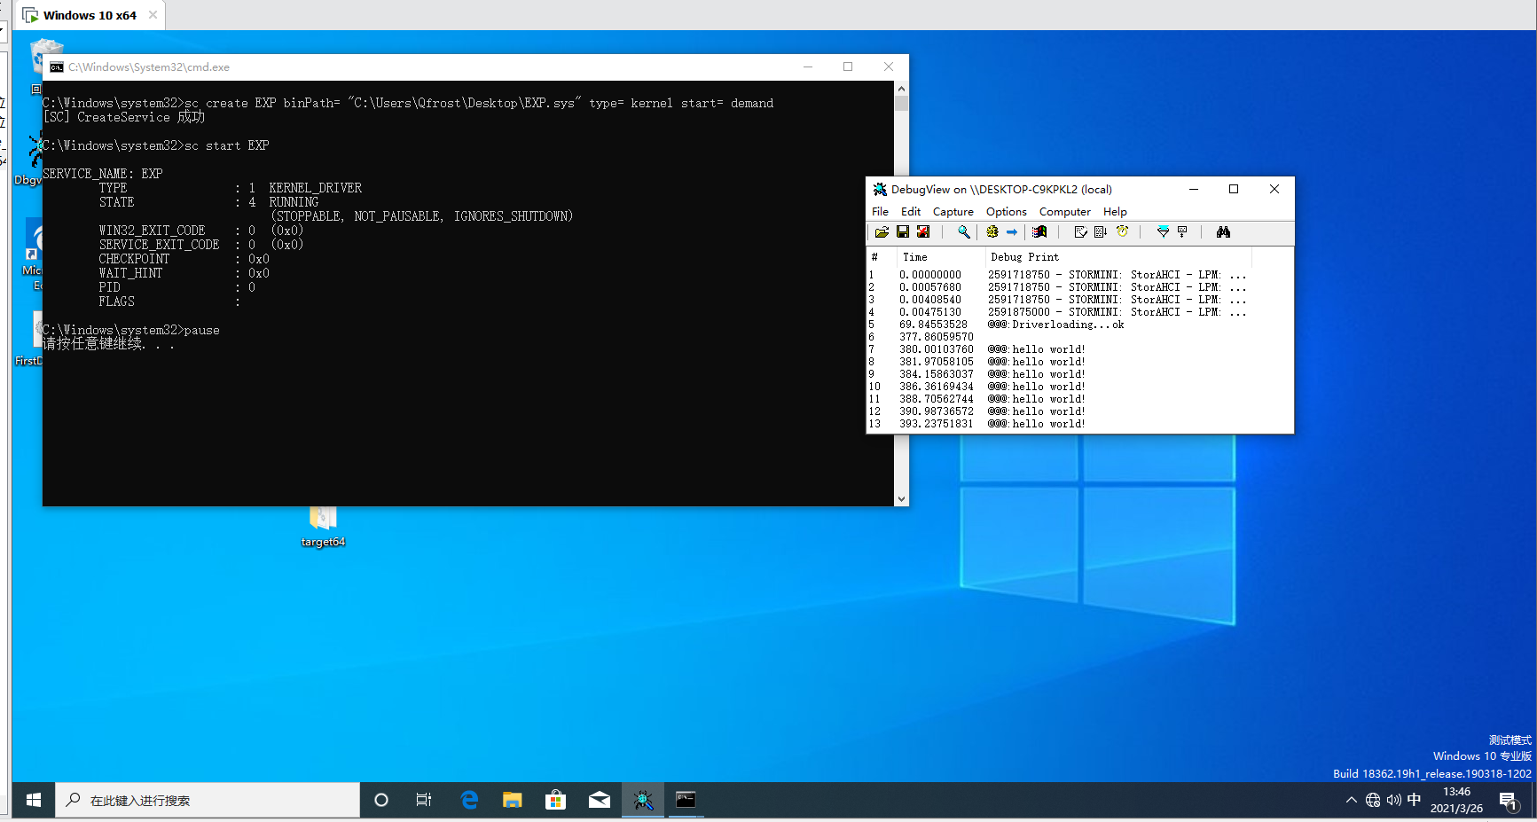Expand hidden system tray icons chevron
The image size is (1537, 822).
click(x=1351, y=801)
